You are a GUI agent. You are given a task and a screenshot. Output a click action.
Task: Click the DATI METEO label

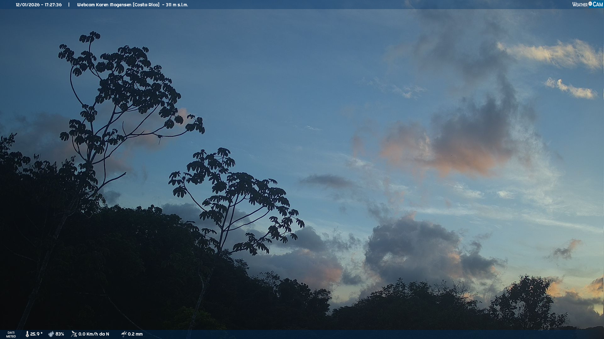point(11,334)
